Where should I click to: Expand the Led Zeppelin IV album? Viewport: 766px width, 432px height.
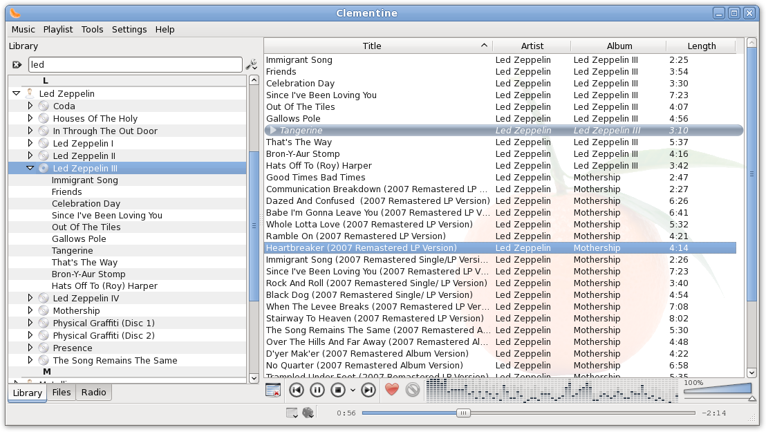pyautogui.click(x=30, y=298)
